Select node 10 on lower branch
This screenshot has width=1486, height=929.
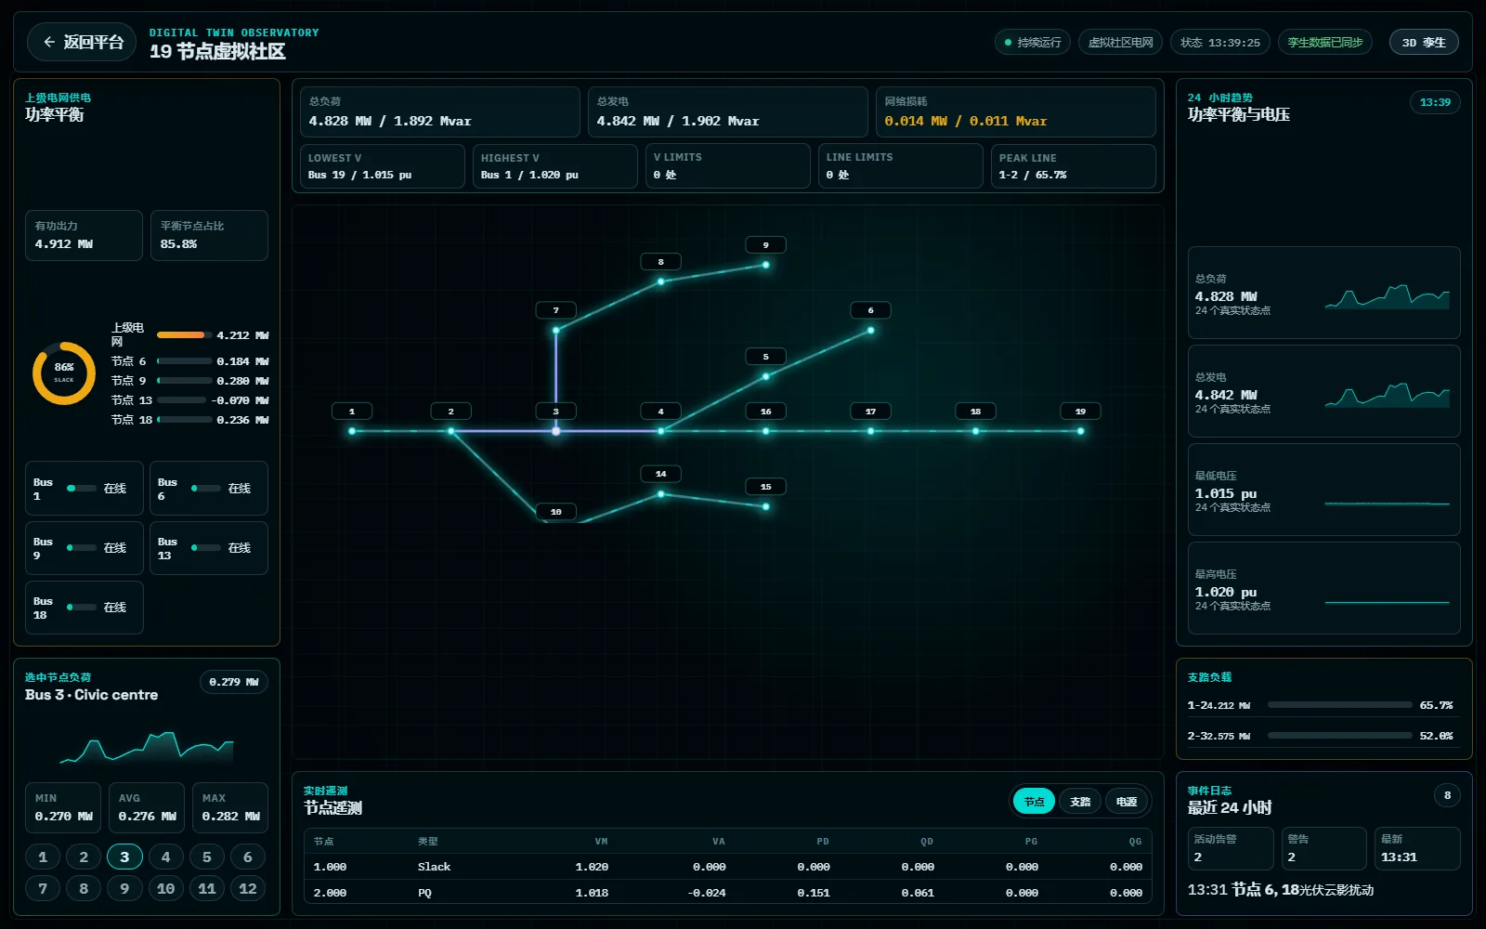[x=555, y=512]
